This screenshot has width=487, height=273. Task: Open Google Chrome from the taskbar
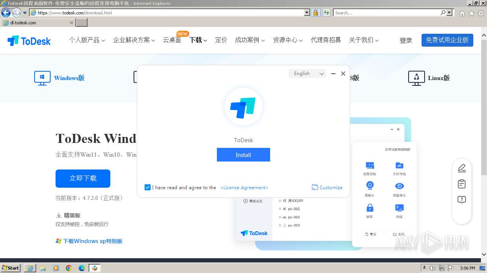69,268
